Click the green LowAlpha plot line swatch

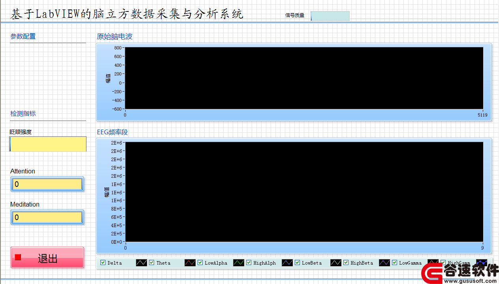239,263
